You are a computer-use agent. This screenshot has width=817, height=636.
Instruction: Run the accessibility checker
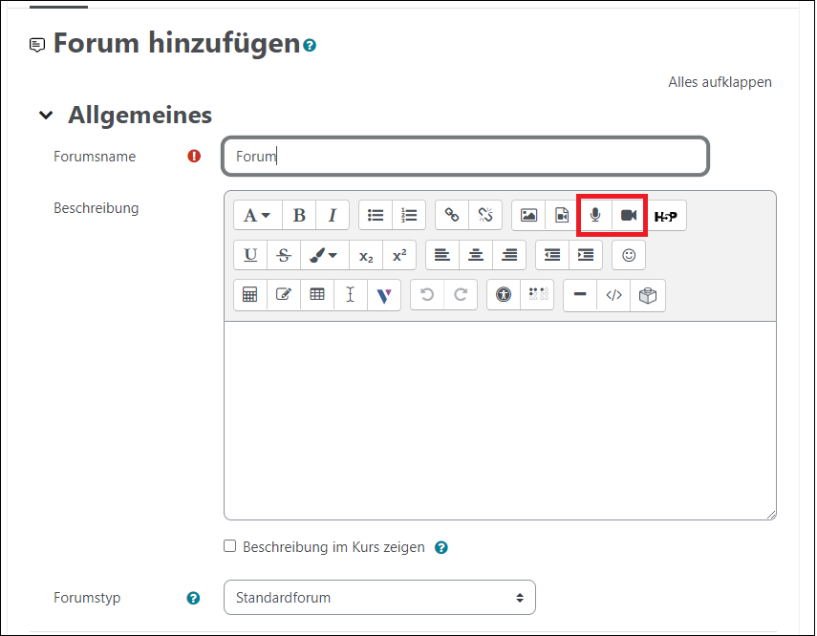point(505,295)
